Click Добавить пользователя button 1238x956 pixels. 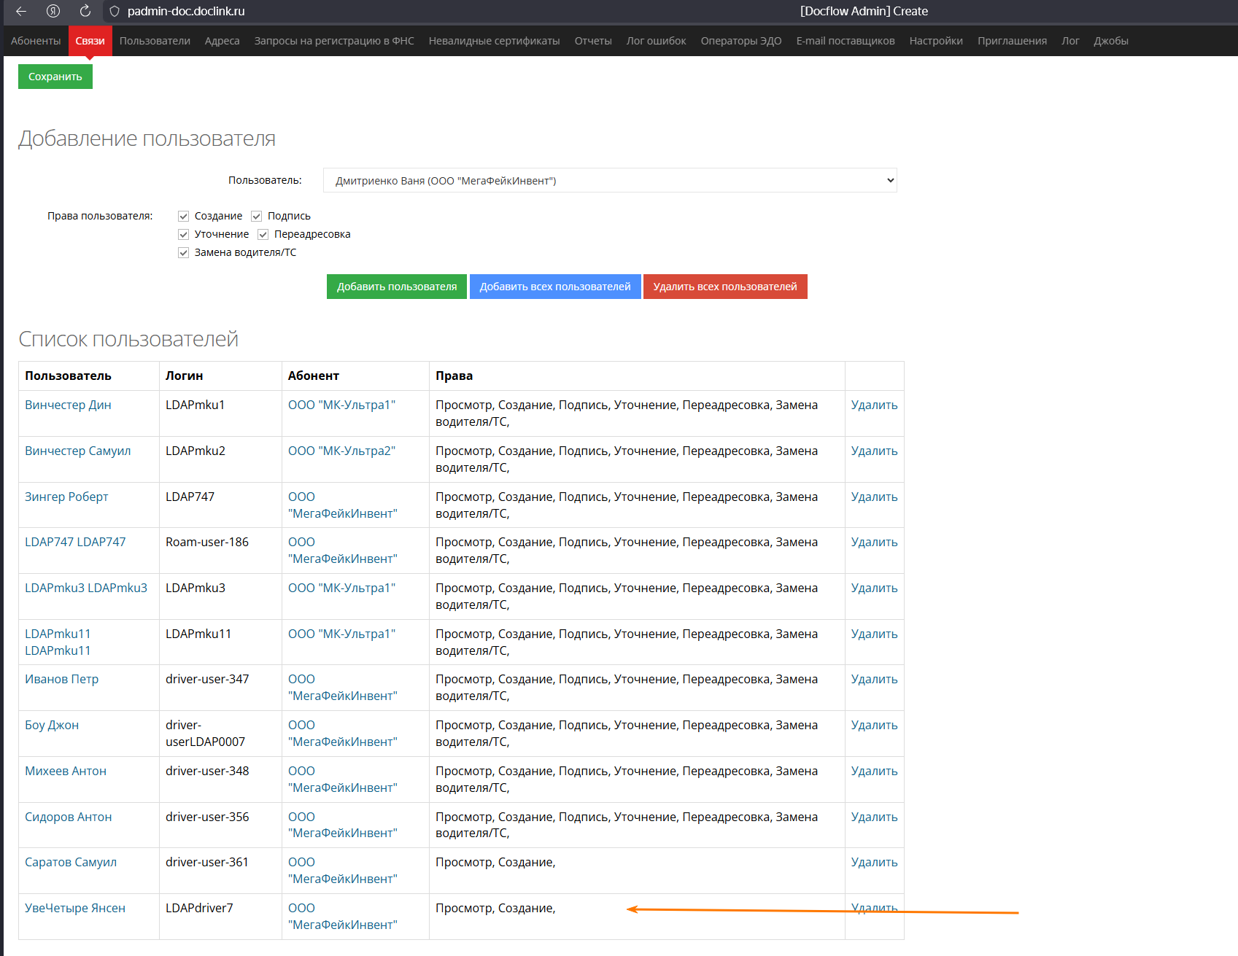click(x=397, y=287)
